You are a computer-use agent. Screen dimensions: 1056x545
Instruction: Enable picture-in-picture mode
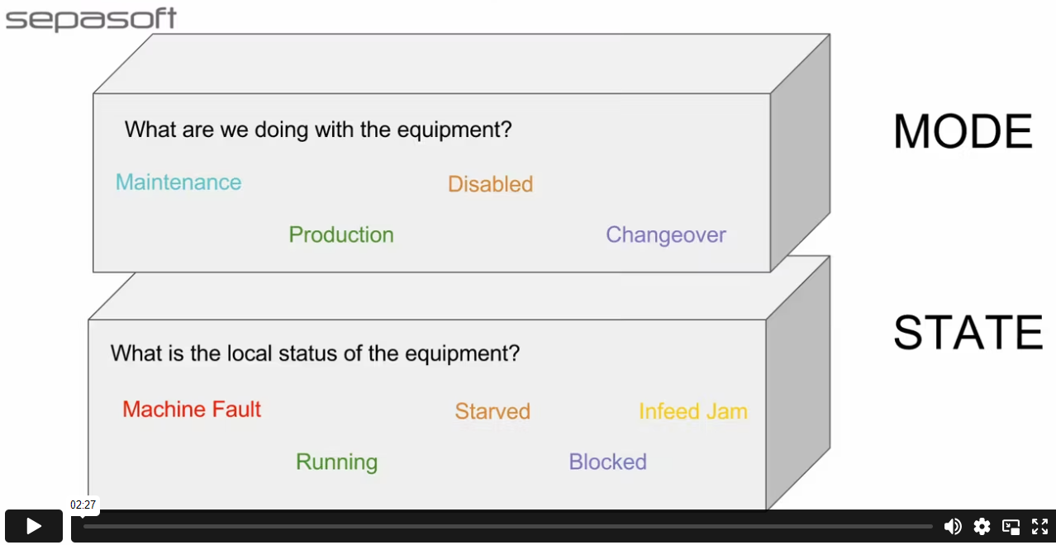(x=1011, y=526)
